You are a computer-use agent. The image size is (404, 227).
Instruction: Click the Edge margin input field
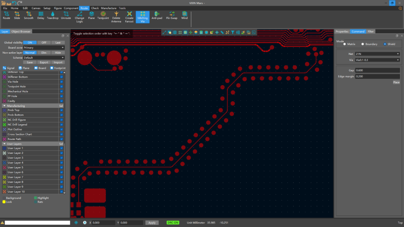pyautogui.click(x=377, y=77)
